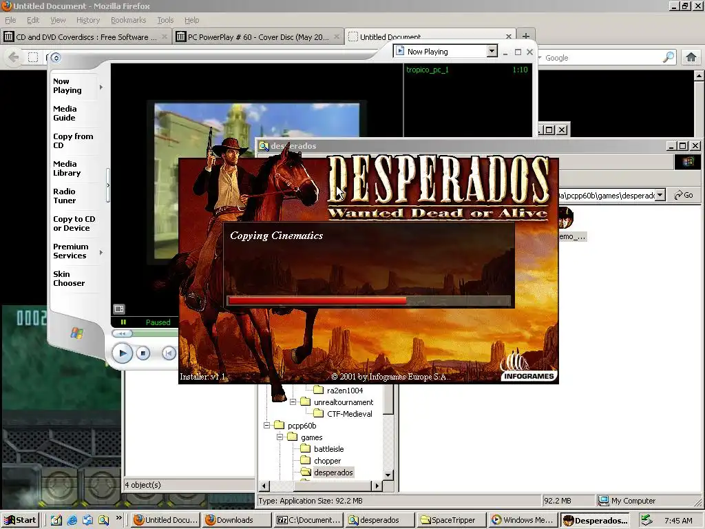Open Firefox Edit menu
The height and width of the screenshot is (529, 705).
click(x=33, y=20)
